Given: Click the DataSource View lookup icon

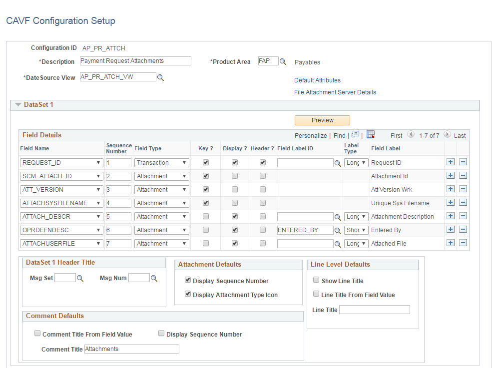Looking at the screenshot, I should [161, 77].
